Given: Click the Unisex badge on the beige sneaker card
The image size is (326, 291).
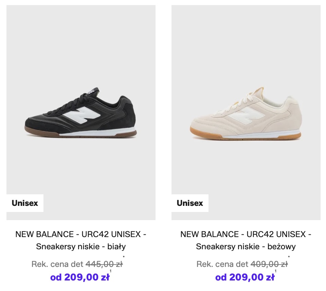Looking at the screenshot, I should 190,203.
